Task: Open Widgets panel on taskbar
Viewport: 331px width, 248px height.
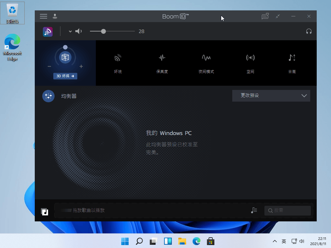Action: tap(168, 241)
